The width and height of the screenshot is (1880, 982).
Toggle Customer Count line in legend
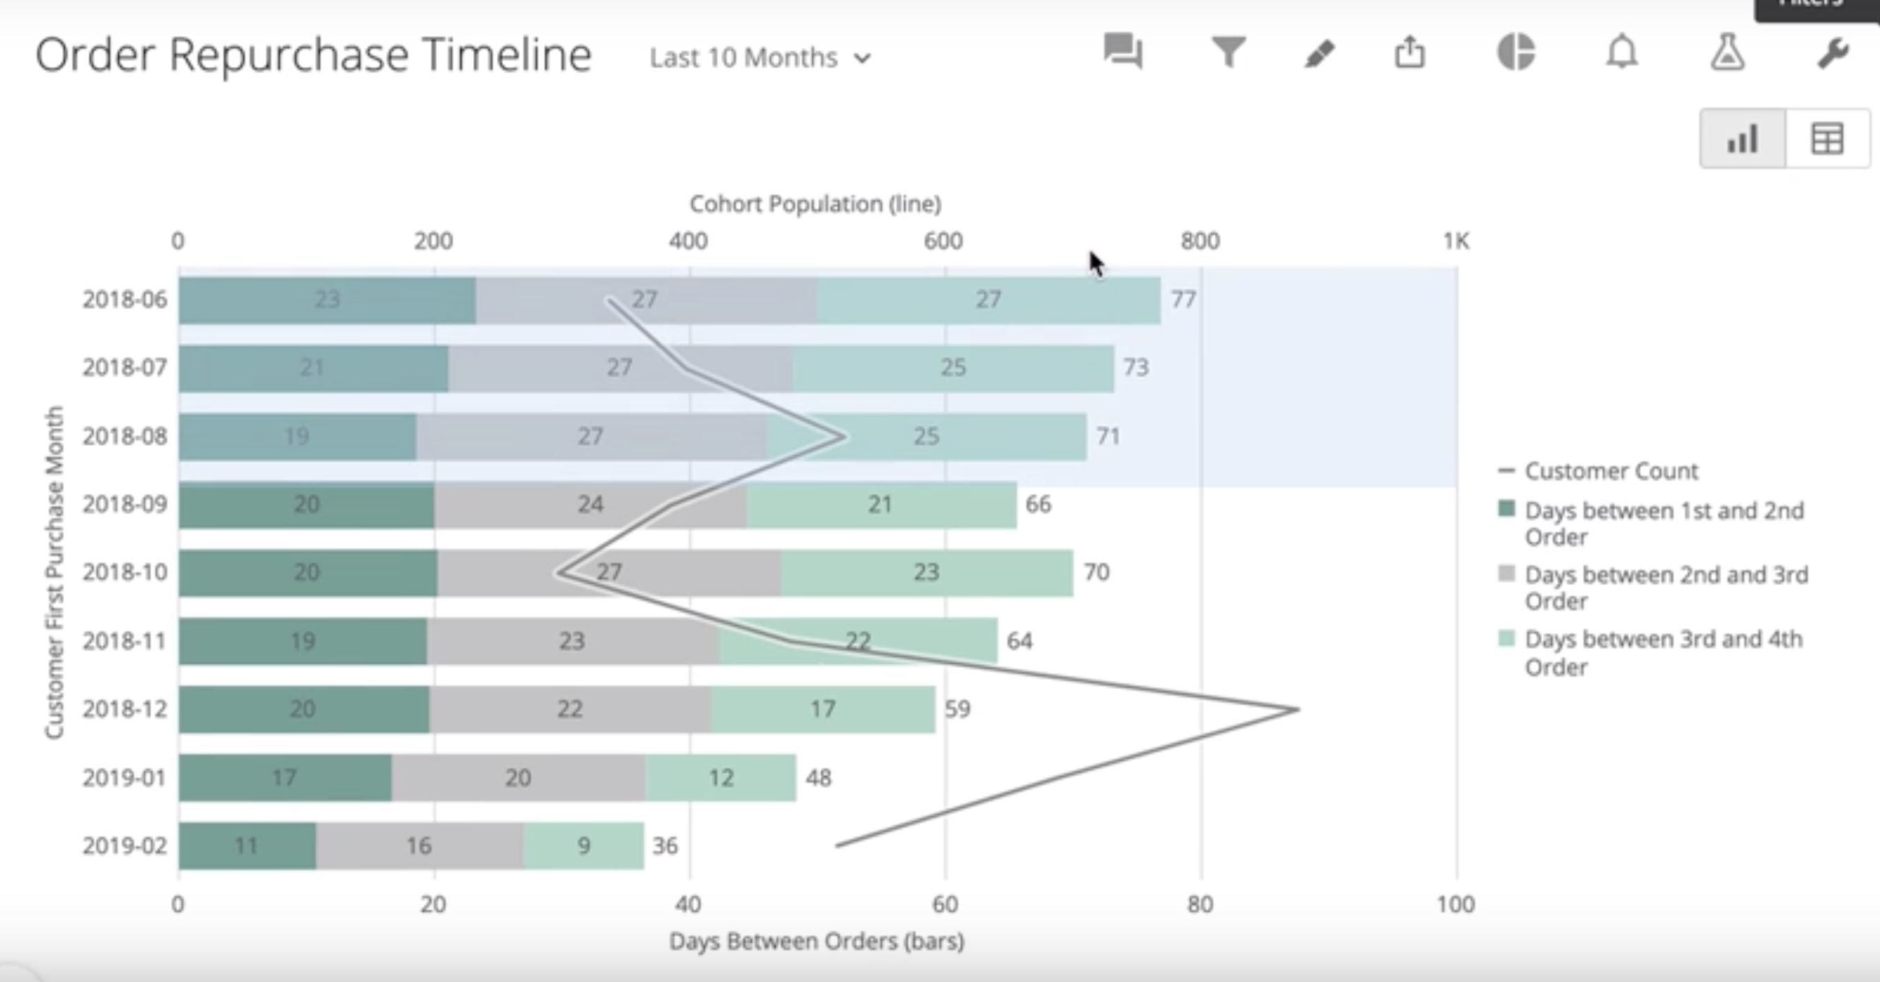point(1612,471)
